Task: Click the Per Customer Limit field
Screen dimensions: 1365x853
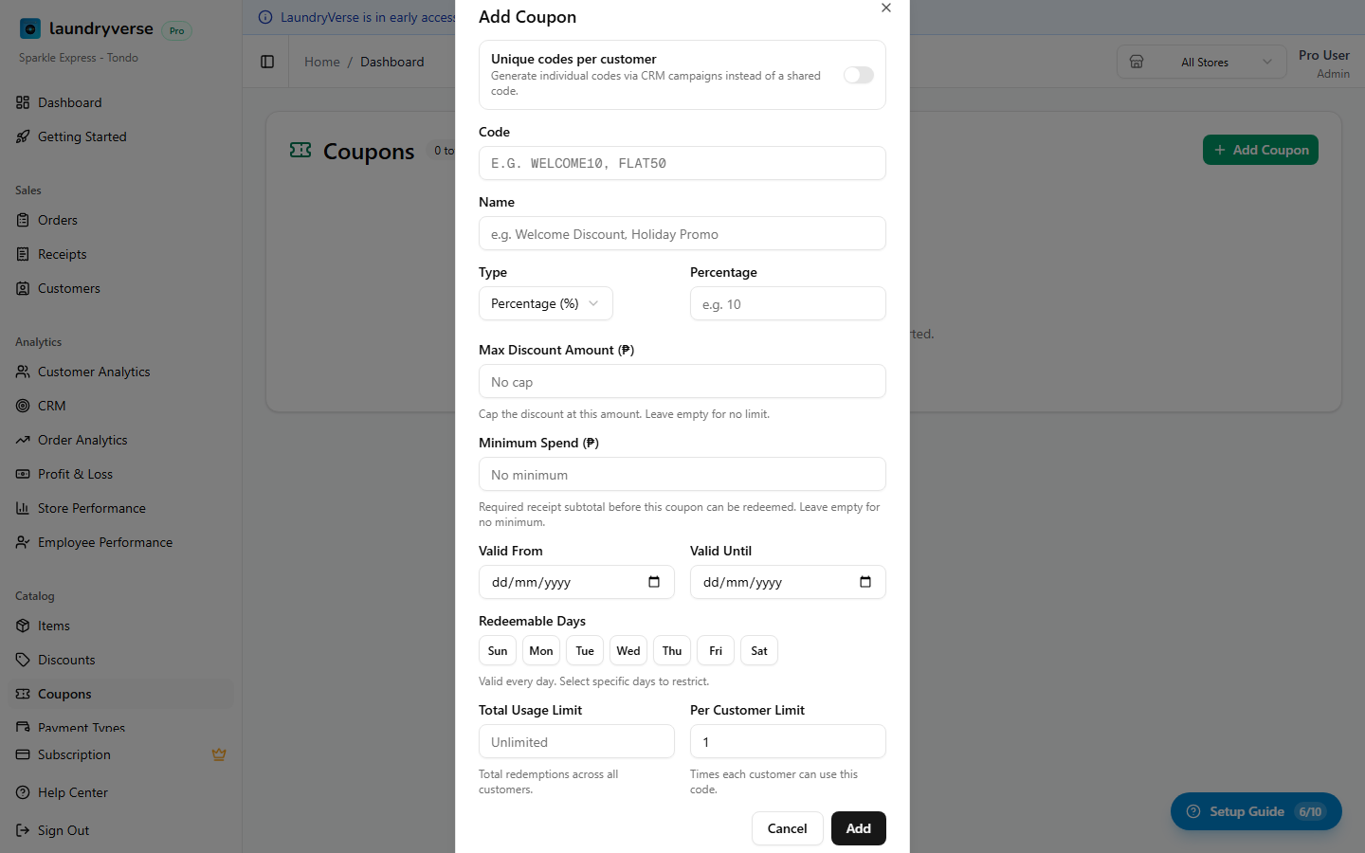Action: point(788,741)
